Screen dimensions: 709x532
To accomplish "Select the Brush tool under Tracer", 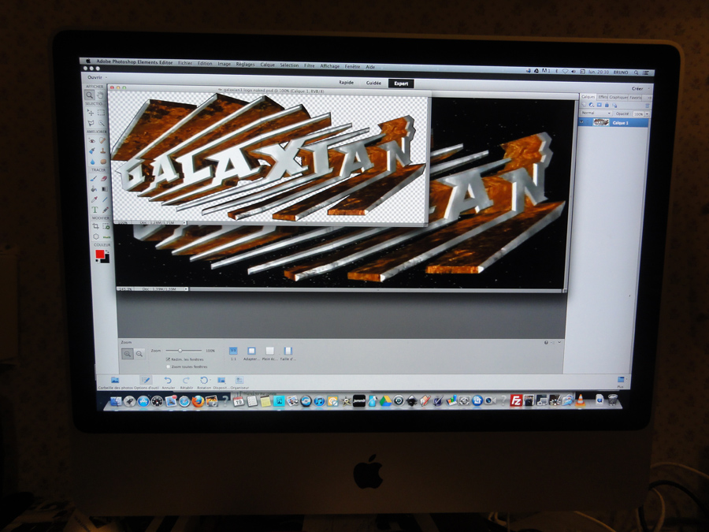I will [x=94, y=178].
